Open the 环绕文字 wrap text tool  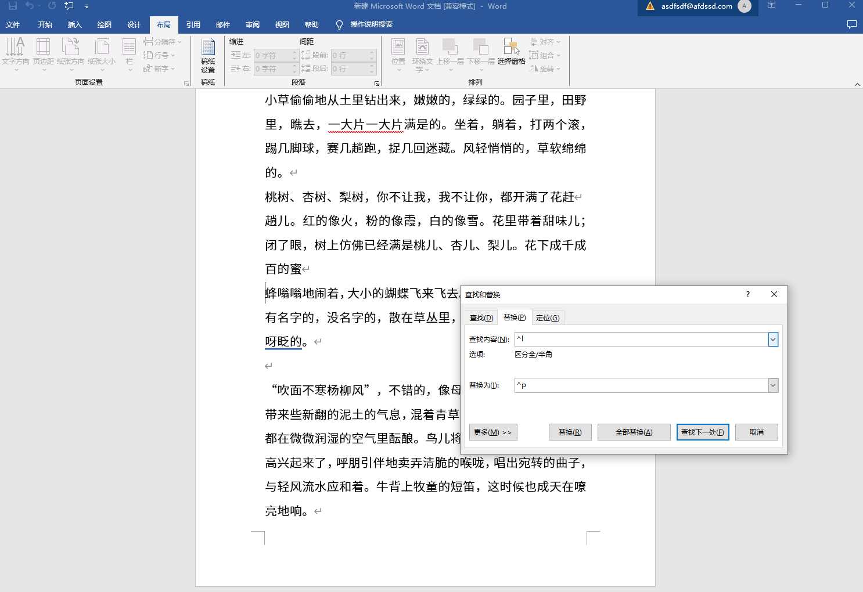tap(423, 54)
